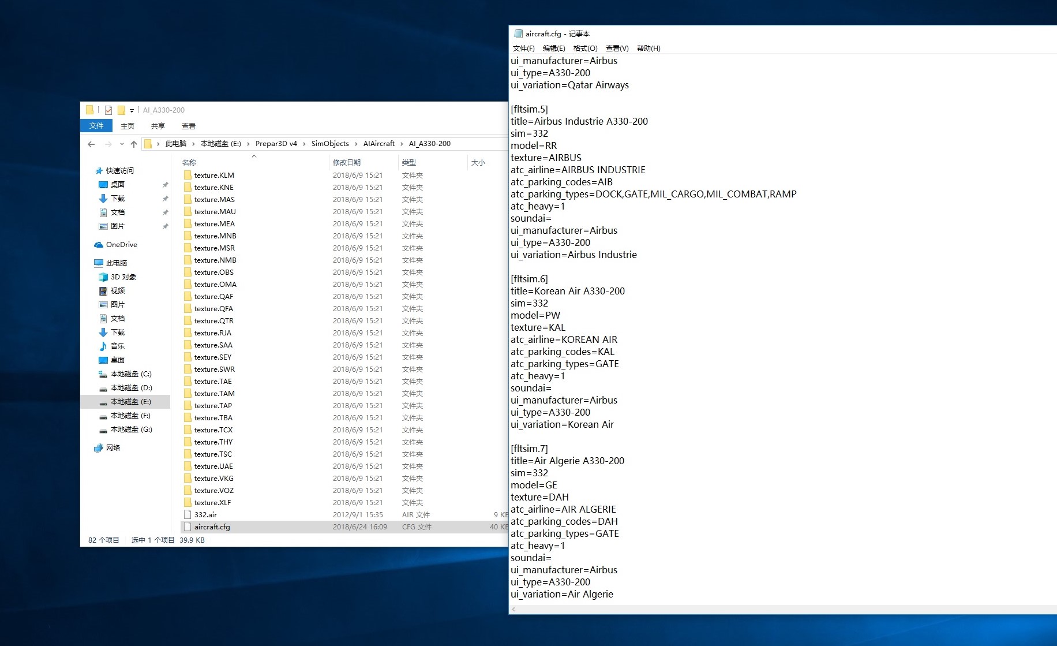This screenshot has width=1057, height=646.
Task: Click 此电脑 in the address bar breadcrumb
Action: [x=176, y=144]
